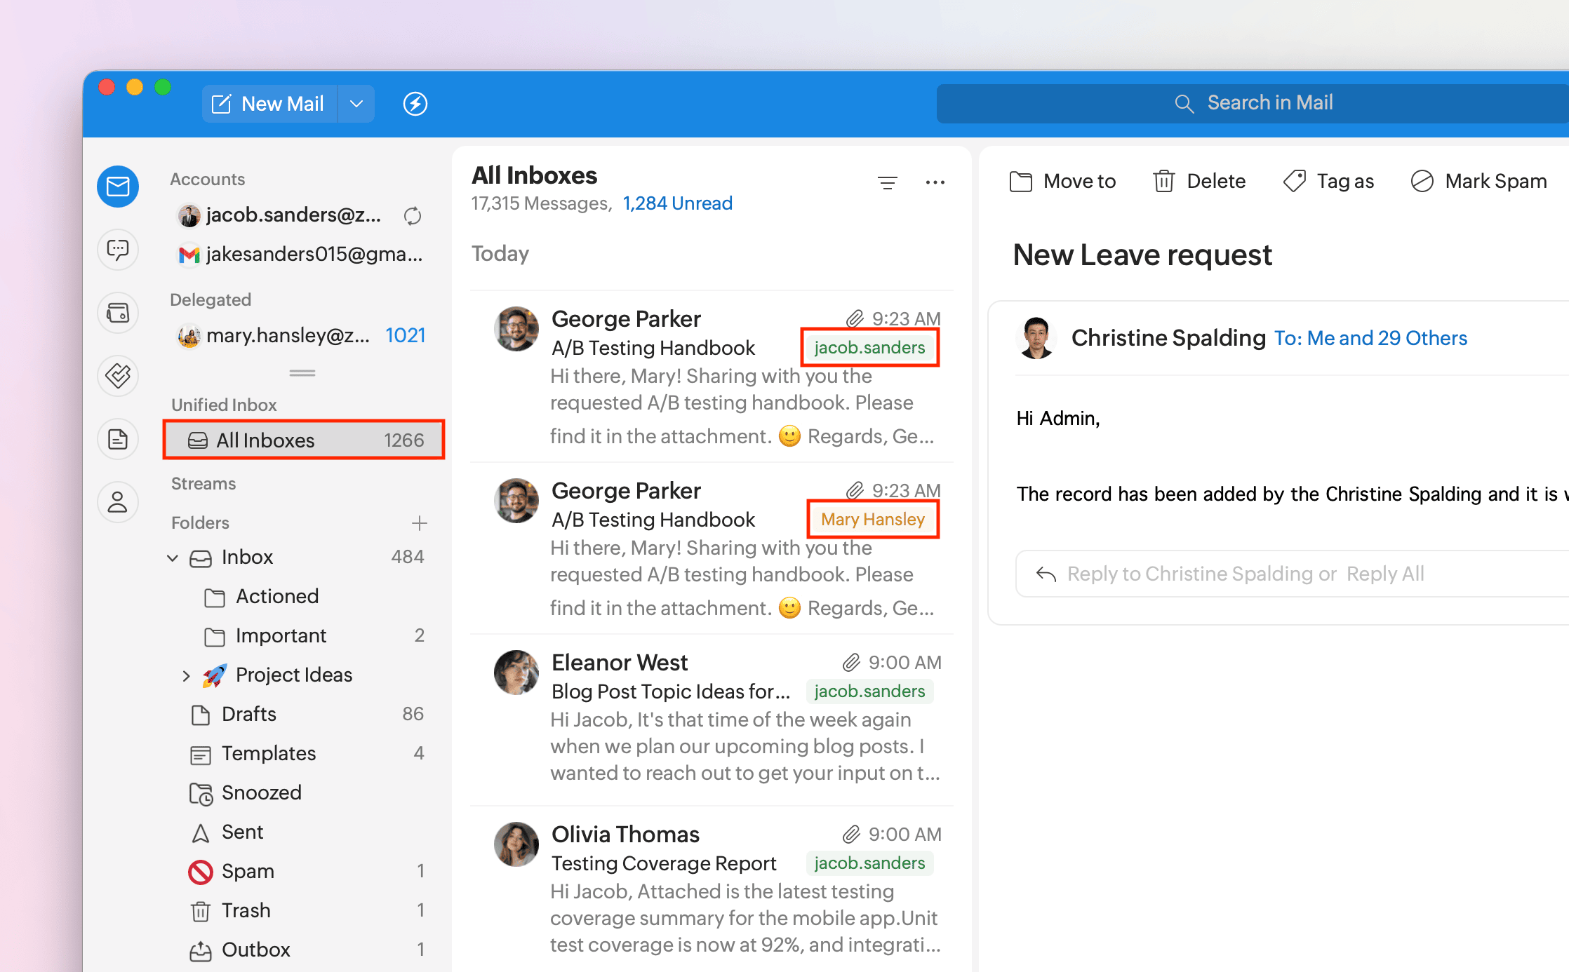
Task: Open the contacts module icon
Action: [118, 502]
